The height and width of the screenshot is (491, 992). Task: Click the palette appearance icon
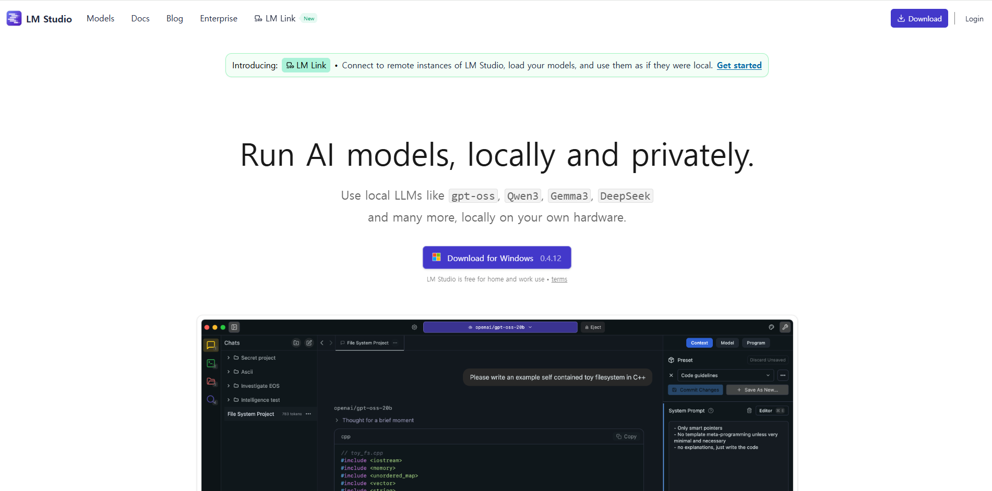pos(771,327)
